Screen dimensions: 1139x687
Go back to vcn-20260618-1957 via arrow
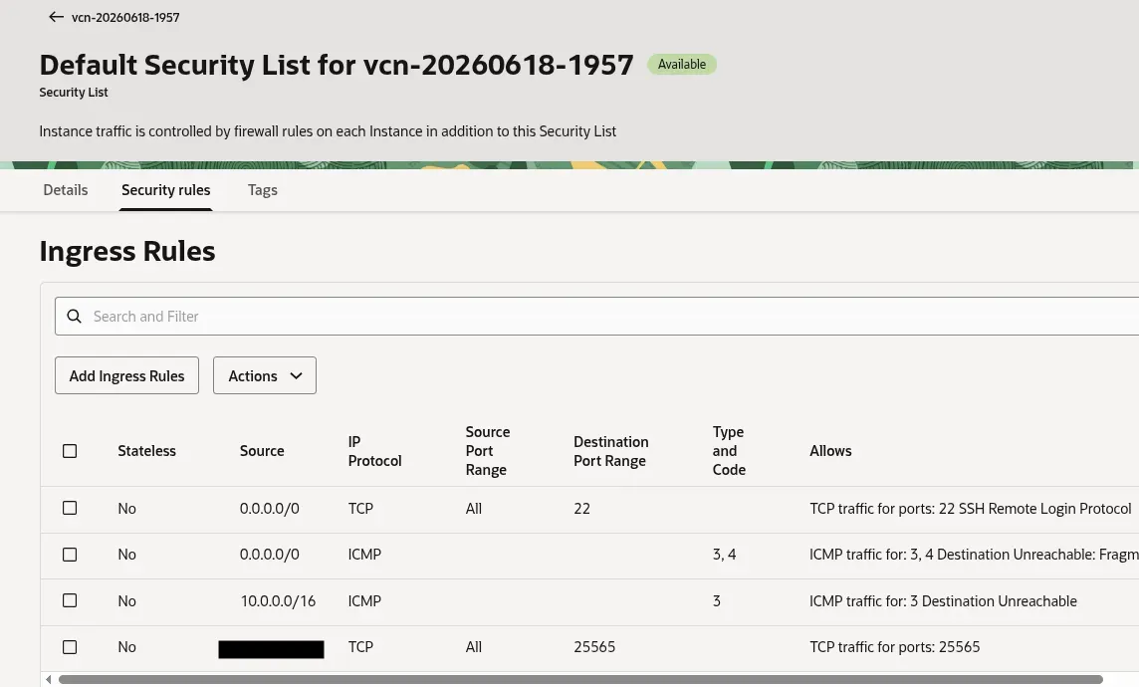(x=56, y=17)
